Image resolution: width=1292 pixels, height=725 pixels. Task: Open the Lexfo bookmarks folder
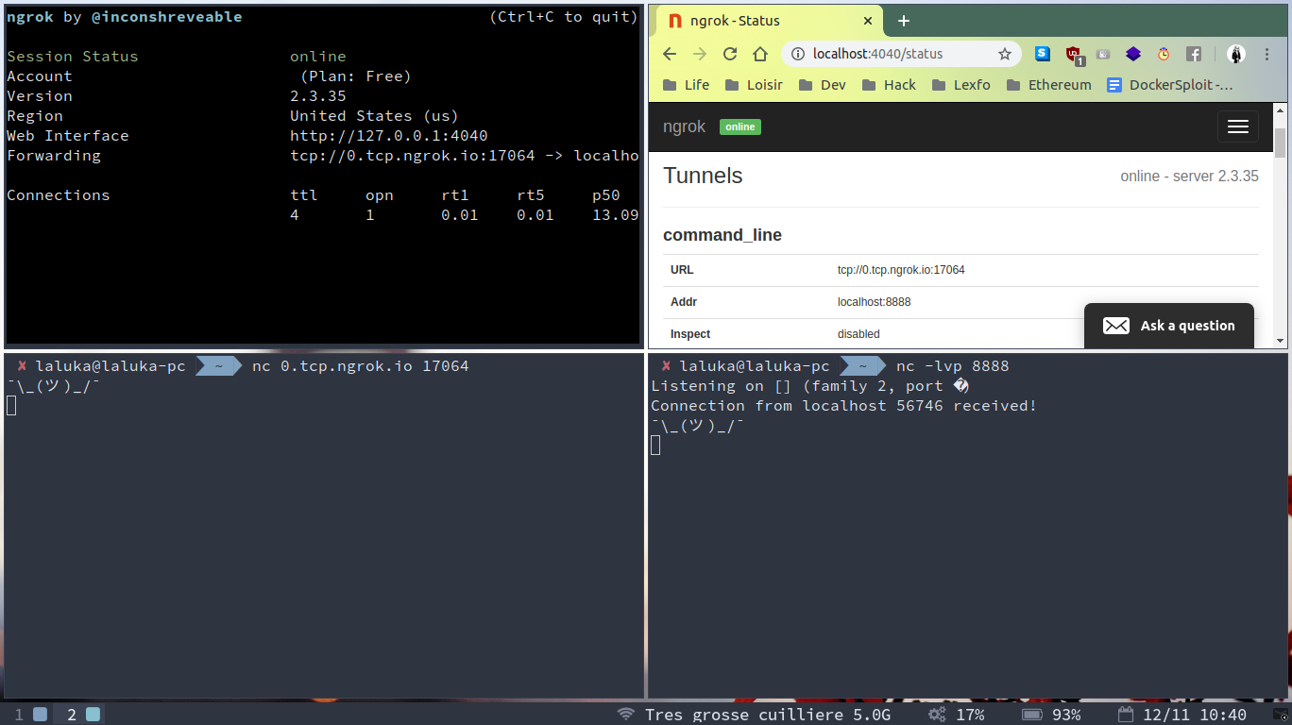[x=961, y=84]
